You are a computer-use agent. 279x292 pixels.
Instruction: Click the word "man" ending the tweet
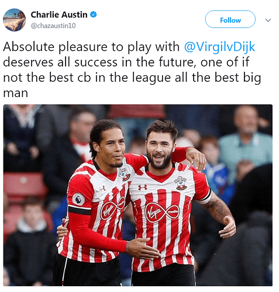[x=16, y=93]
